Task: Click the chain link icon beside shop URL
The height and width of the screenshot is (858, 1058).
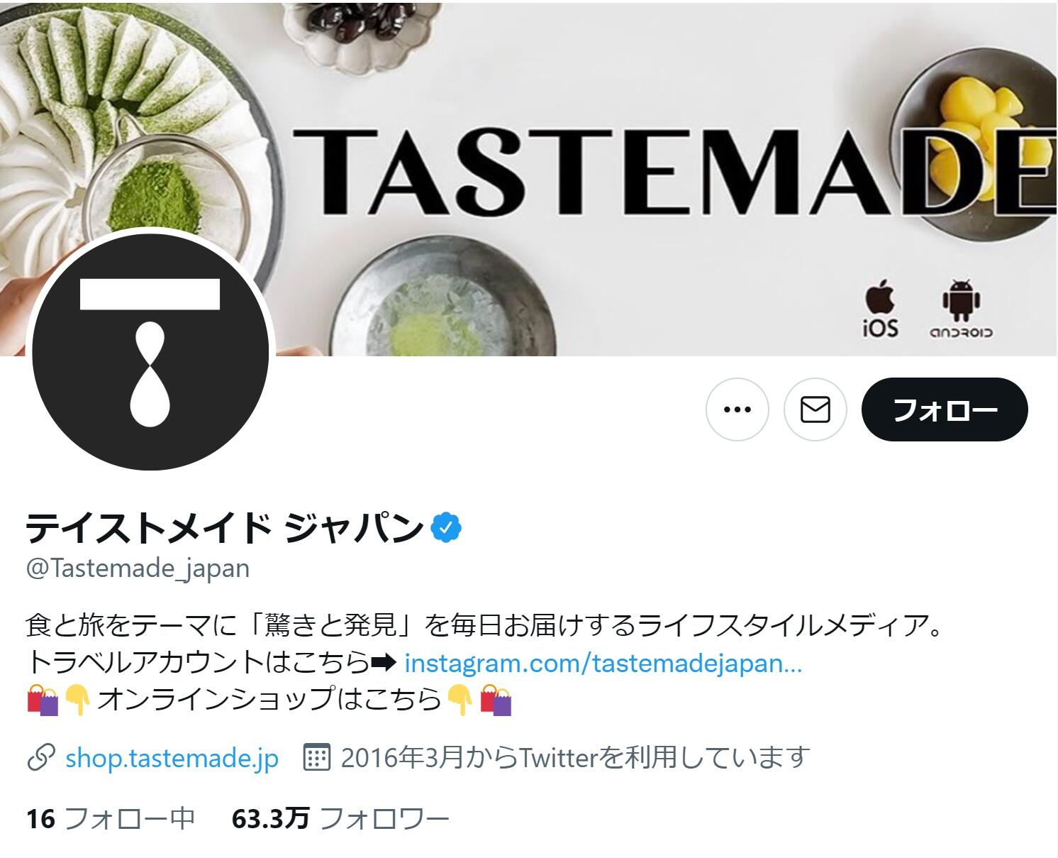Action: pos(41,758)
